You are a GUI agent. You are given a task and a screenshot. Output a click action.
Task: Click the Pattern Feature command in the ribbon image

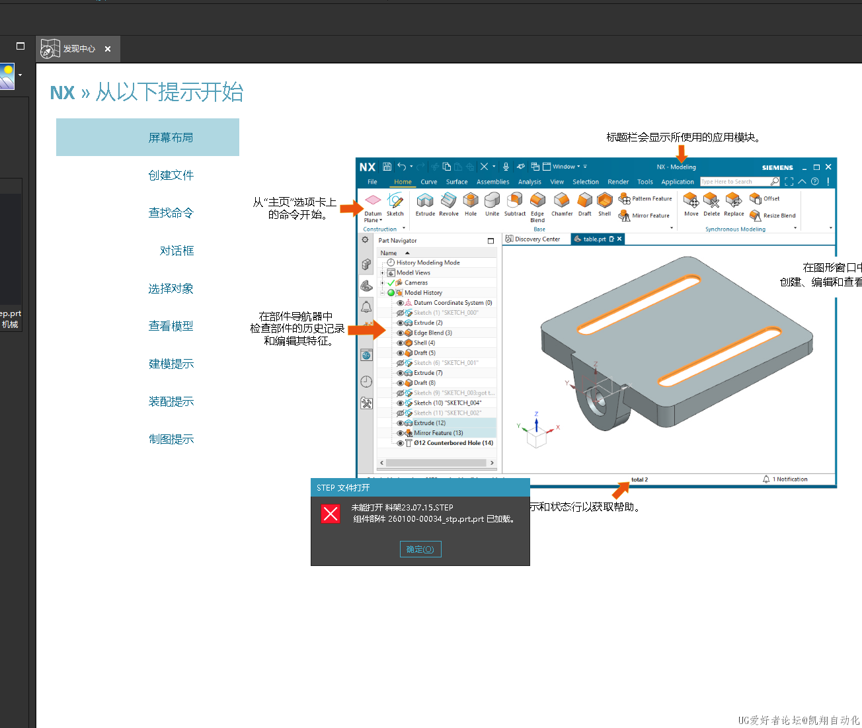[x=645, y=199]
